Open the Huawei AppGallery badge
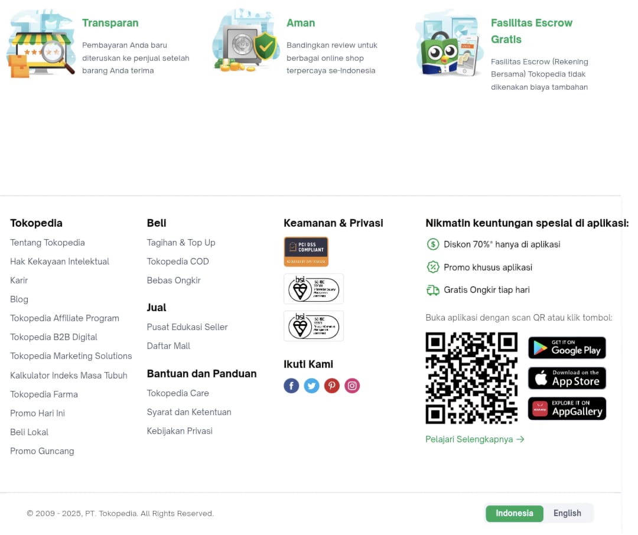The image size is (638, 535). pyautogui.click(x=567, y=409)
